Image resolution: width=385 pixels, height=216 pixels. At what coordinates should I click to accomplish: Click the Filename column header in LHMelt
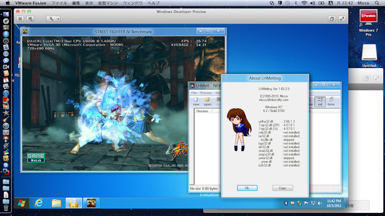(x=202, y=111)
